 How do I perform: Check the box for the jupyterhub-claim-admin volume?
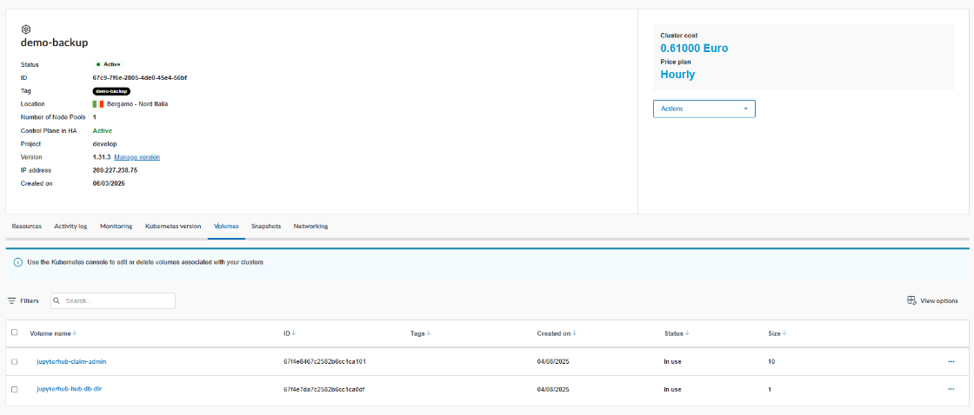click(14, 361)
